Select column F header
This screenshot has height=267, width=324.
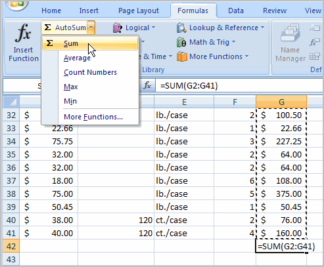coord(235,102)
